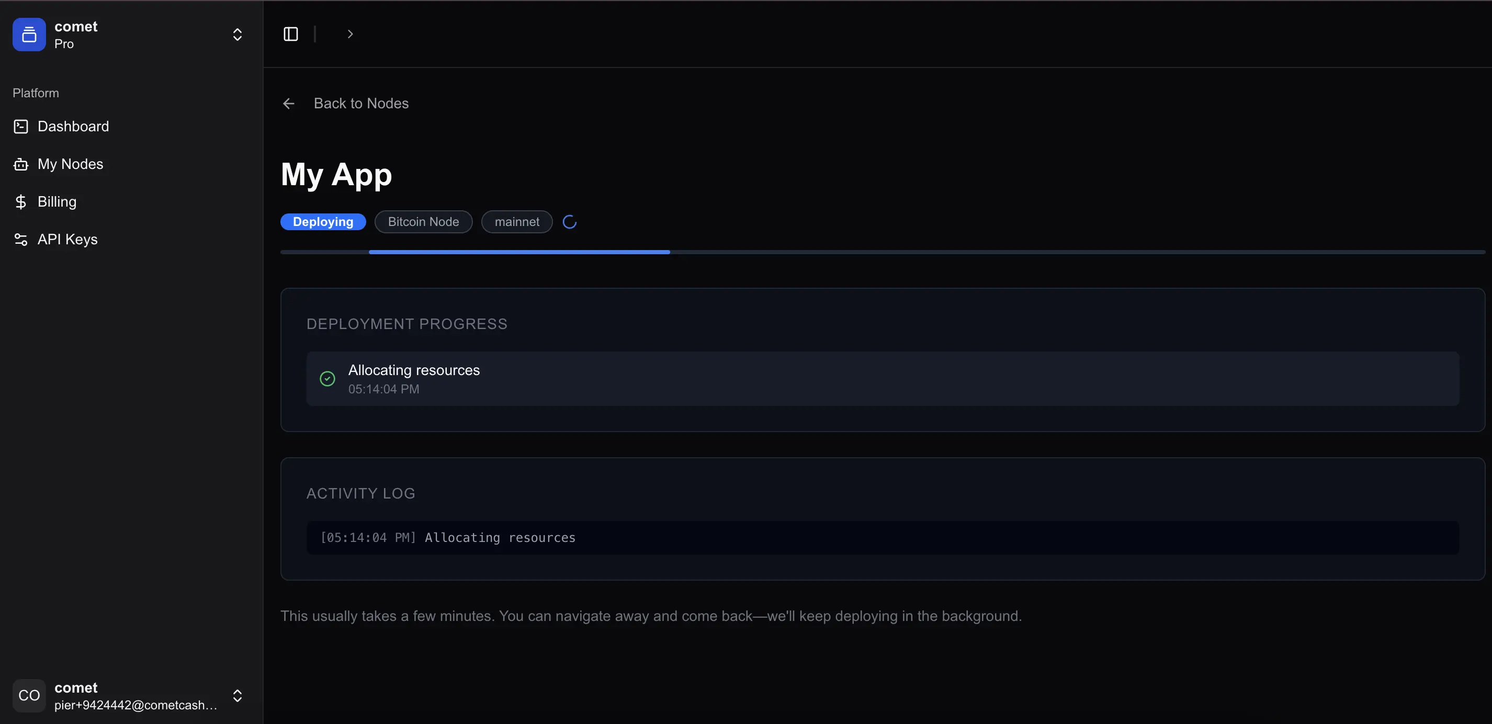Toggle the sidebar panel icon
The width and height of the screenshot is (1492, 724).
click(x=291, y=34)
